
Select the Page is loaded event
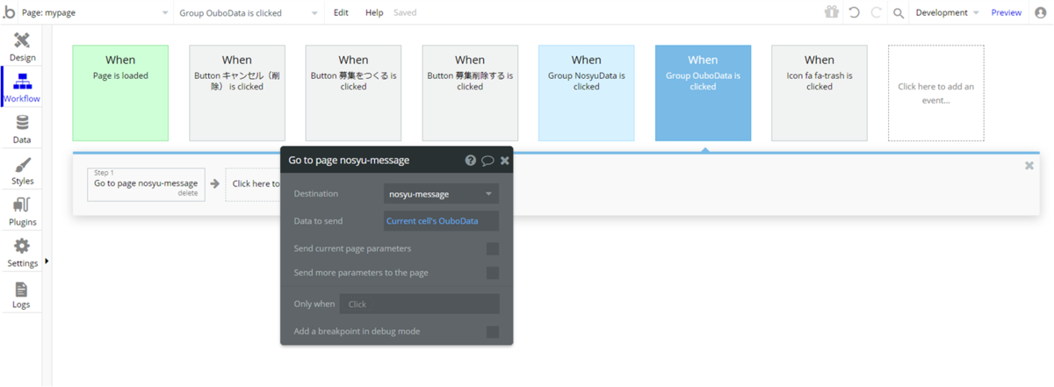tap(120, 93)
